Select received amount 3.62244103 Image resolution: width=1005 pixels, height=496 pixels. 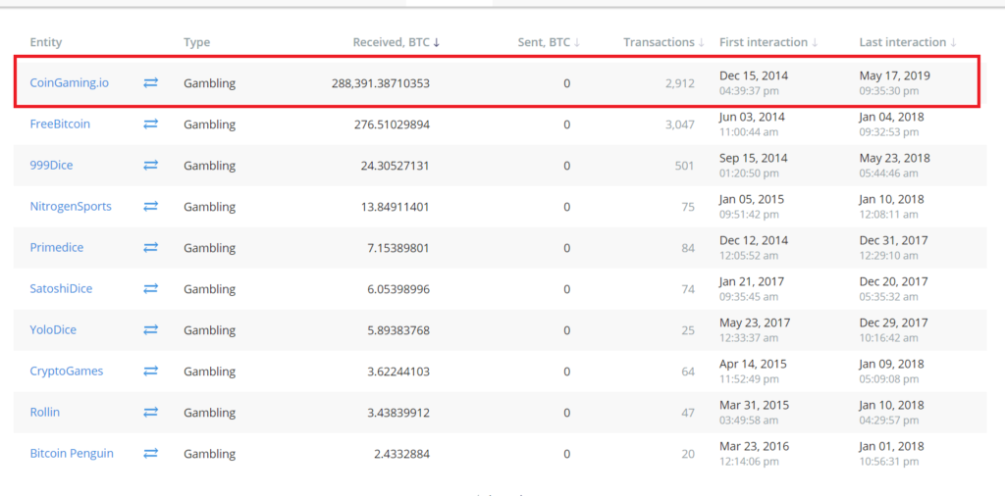[x=398, y=372]
